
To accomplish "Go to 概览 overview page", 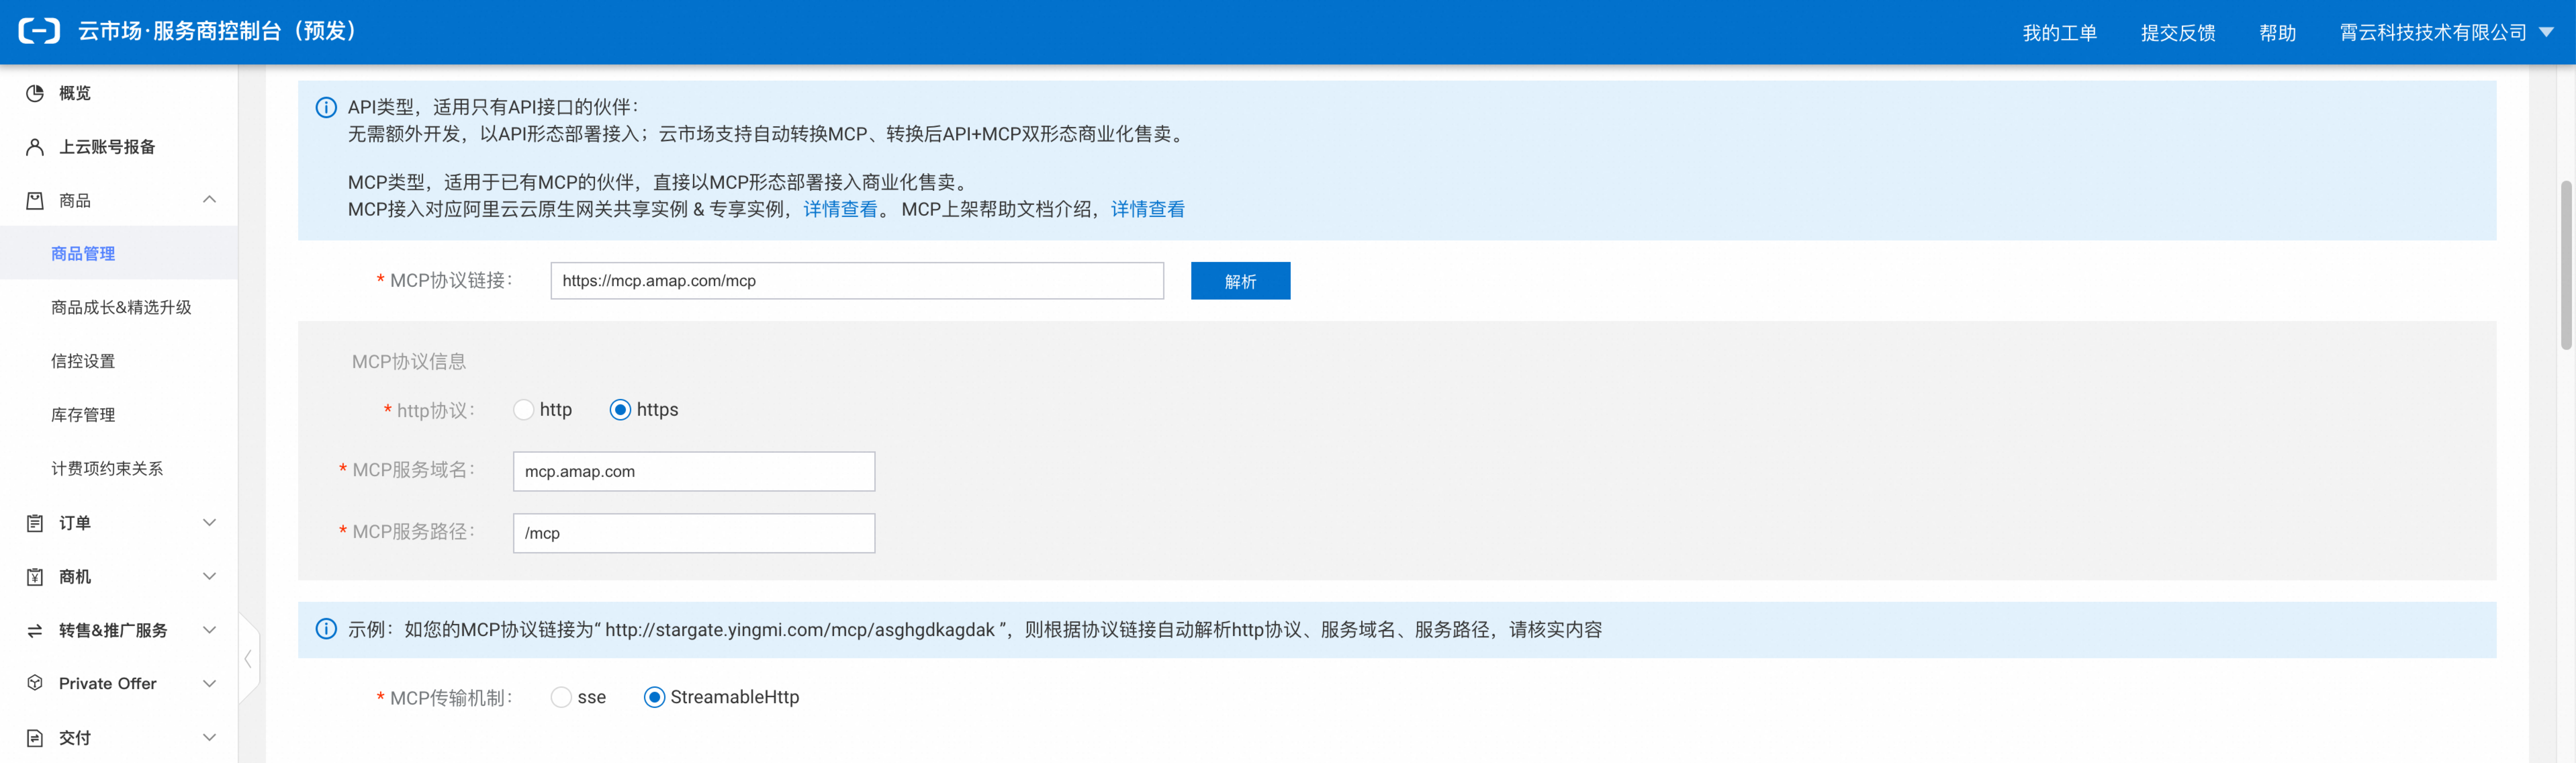I will pos(75,93).
